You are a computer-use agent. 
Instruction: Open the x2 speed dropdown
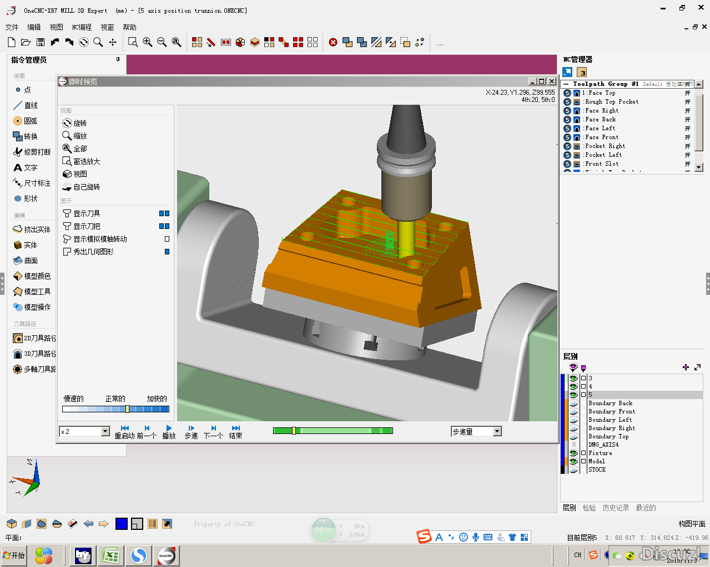pos(105,431)
